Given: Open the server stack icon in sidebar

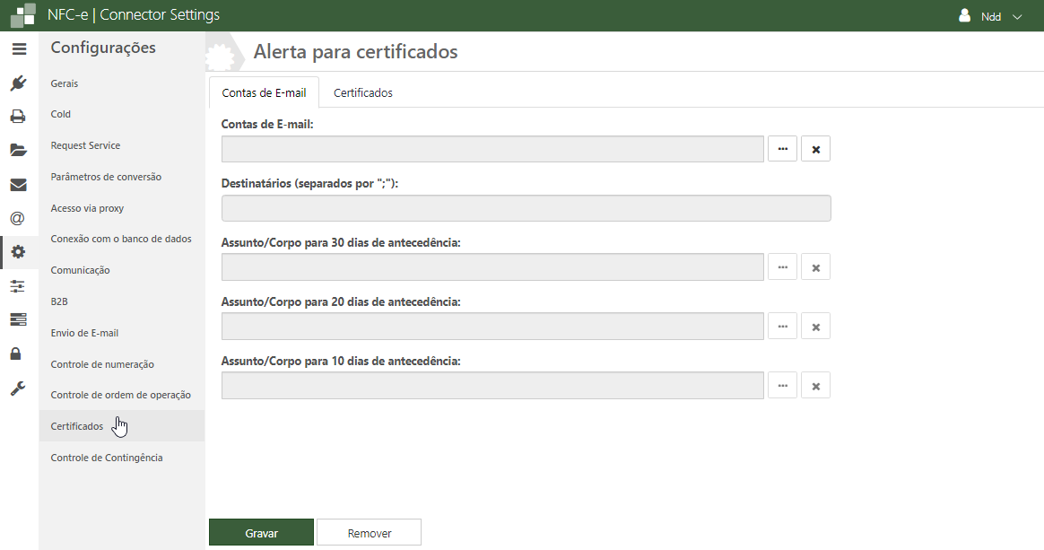Looking at the screenshot, I should point(19,319).
